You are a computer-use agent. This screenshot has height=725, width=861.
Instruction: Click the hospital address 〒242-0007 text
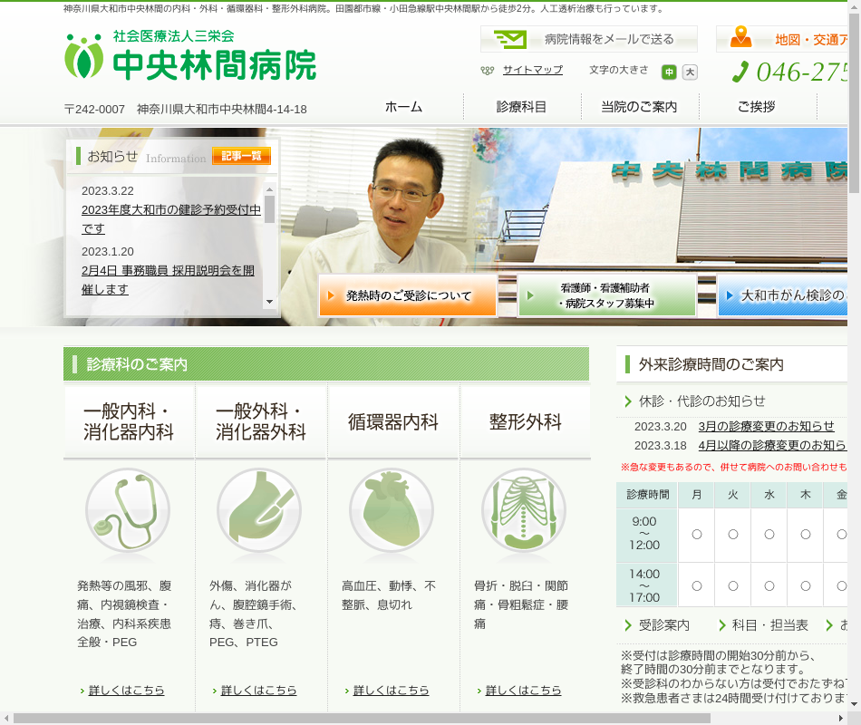[x=186, y=110]
